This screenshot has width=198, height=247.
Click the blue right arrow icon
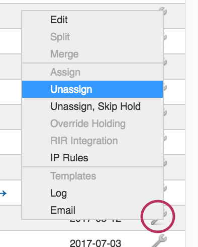pos(4,194)
